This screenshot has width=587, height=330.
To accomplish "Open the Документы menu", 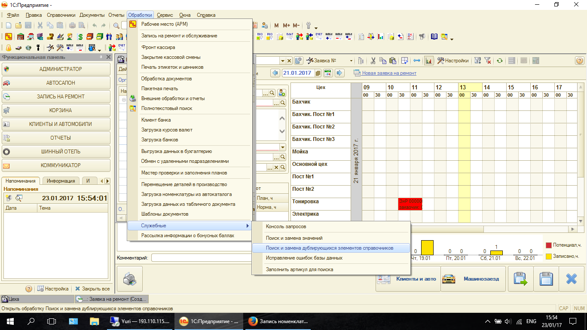I will [92, 15].
